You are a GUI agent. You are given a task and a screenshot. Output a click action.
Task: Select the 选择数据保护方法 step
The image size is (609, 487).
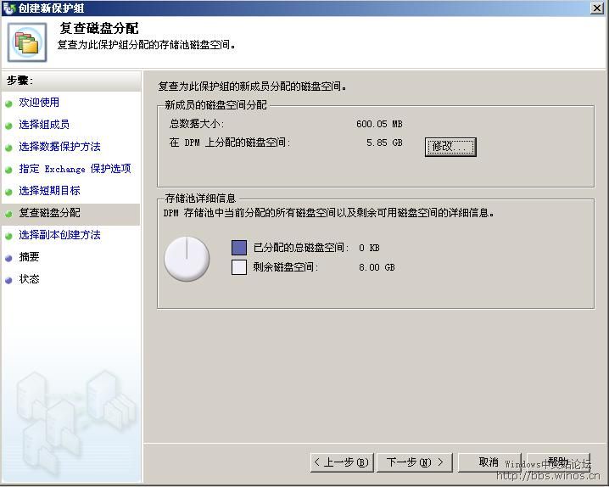tap(59, 147)
